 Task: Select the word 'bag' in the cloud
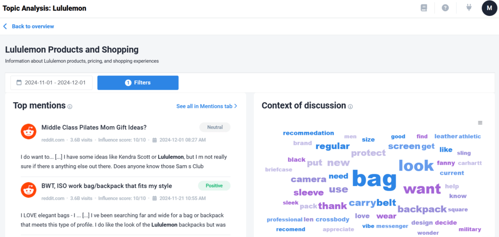pos(375,179)
